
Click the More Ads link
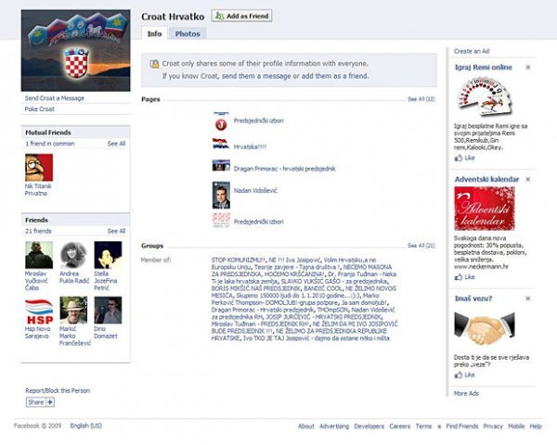coord(466,393)
